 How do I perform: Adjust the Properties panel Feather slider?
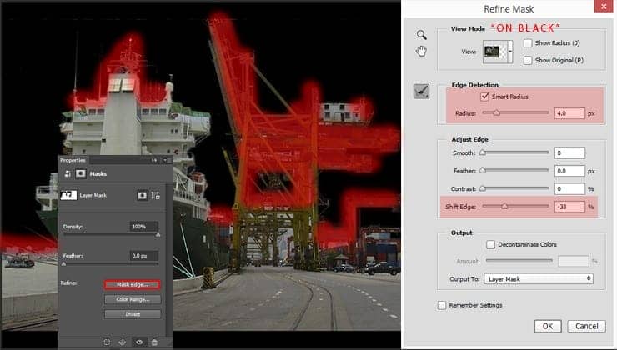point(63,264)
